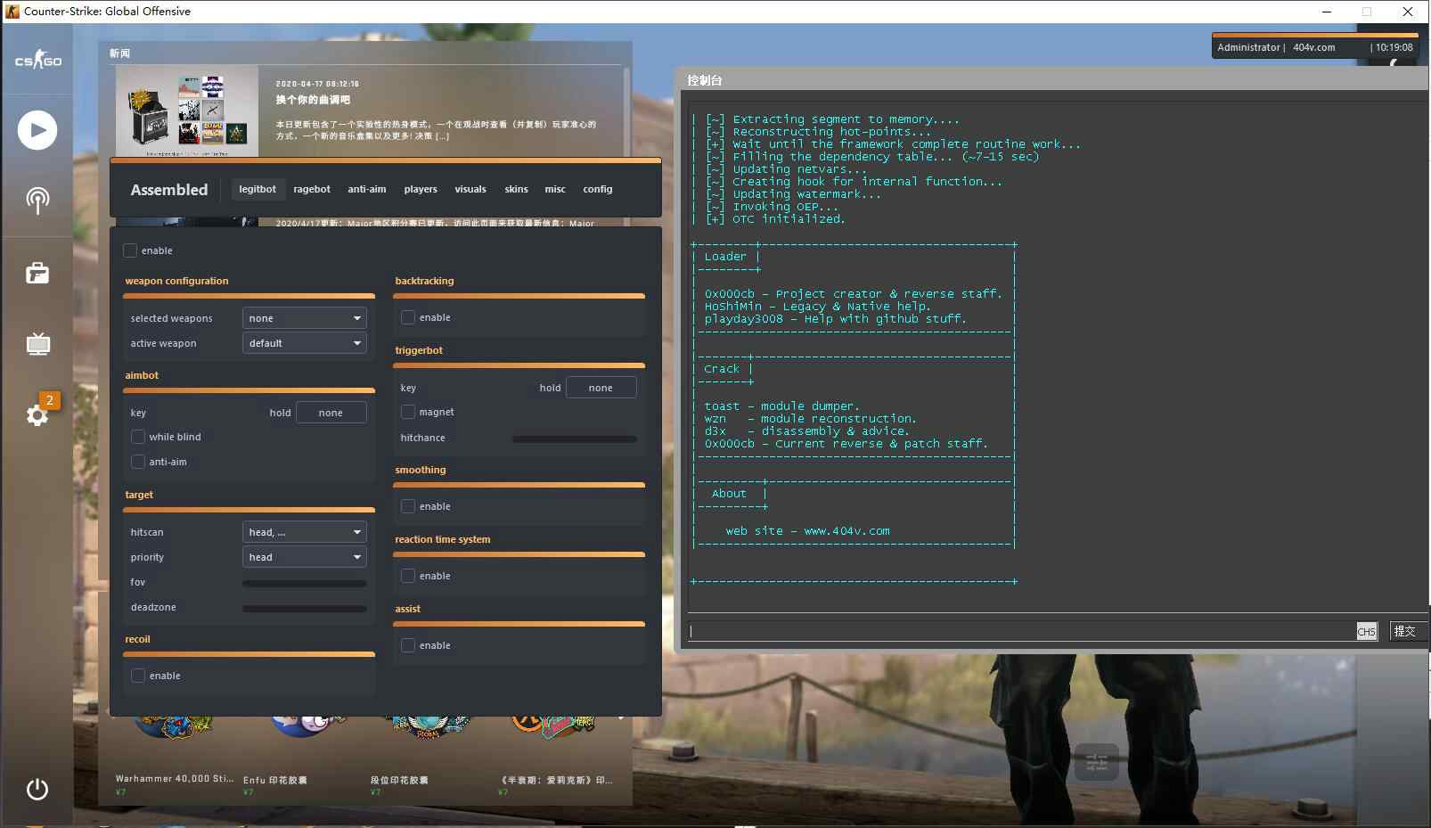This screenshot has height=828, width=1431.
Task: Click the Administrator watermark label
Action: click(x=1248, y=47)
